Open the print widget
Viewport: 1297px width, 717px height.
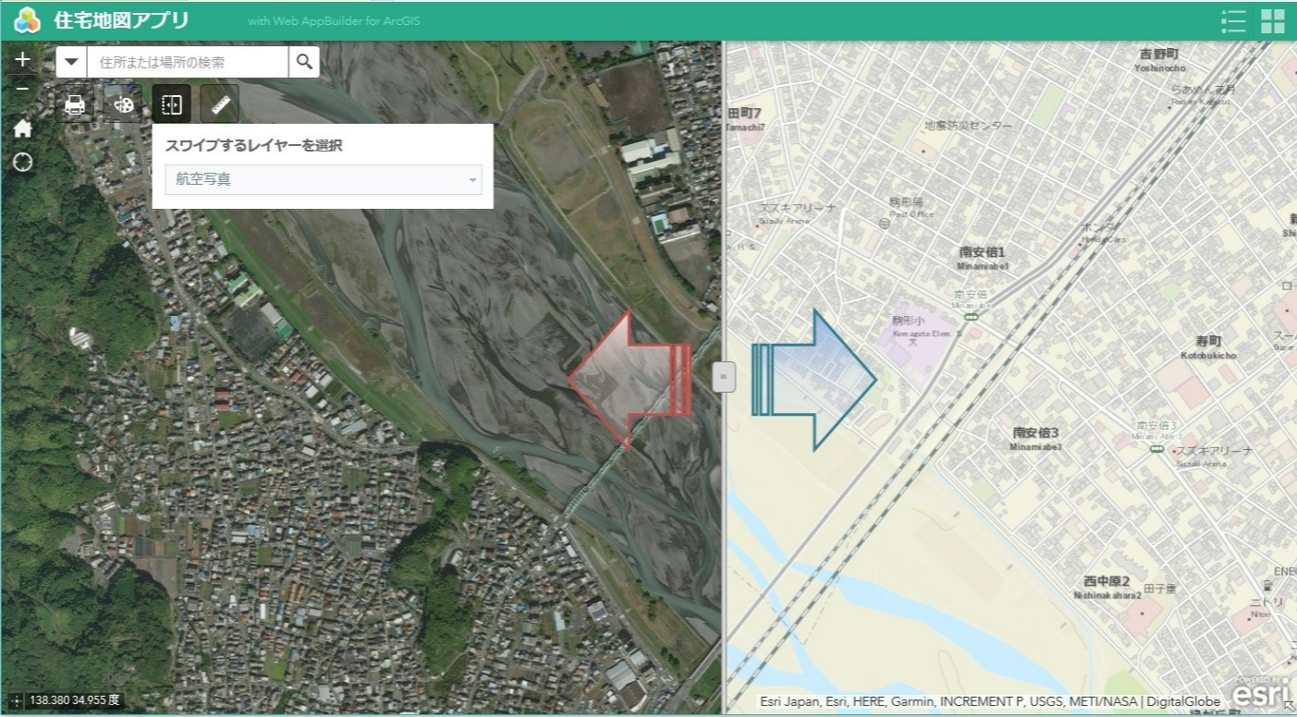(76, 104)
